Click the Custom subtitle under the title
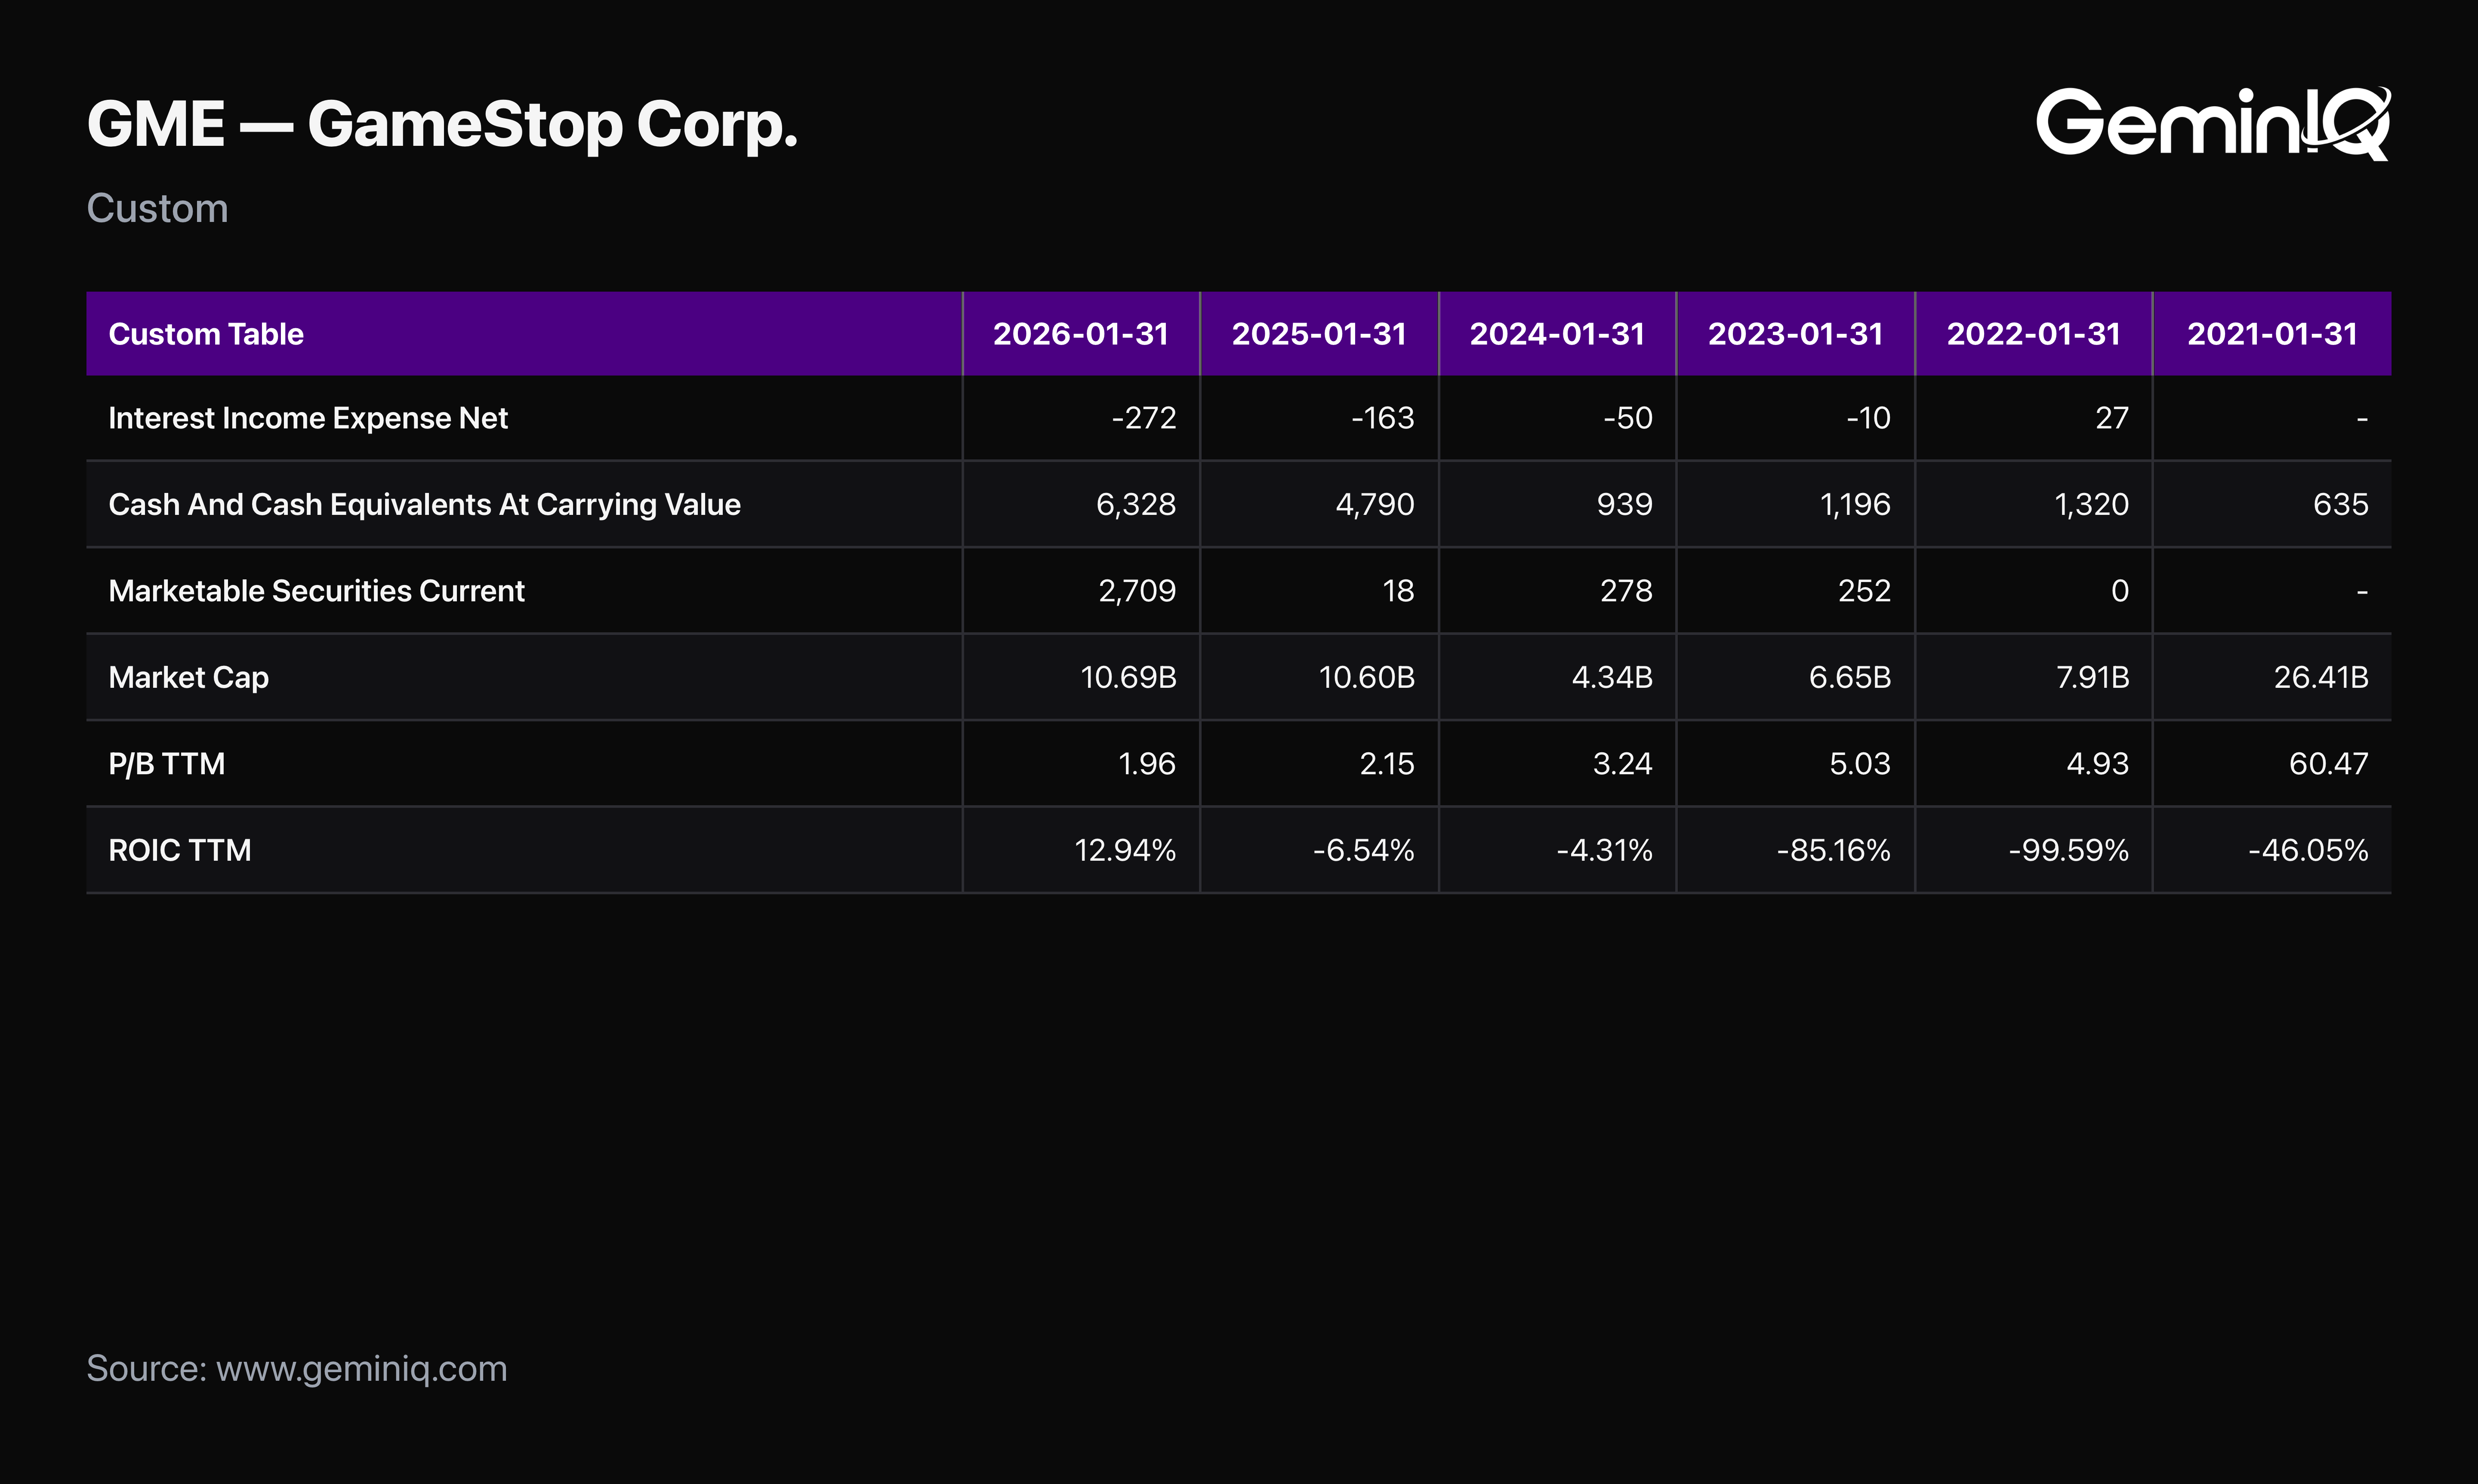 [x=158, y=208]
